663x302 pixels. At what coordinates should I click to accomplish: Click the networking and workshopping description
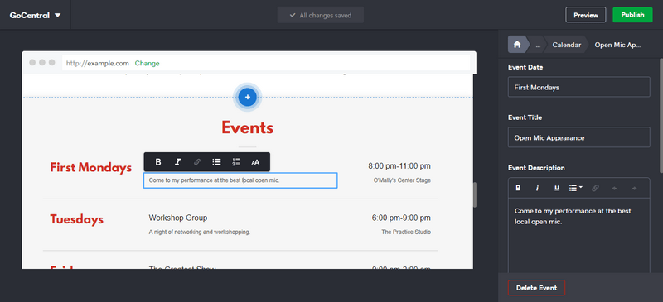click(199, 232)
